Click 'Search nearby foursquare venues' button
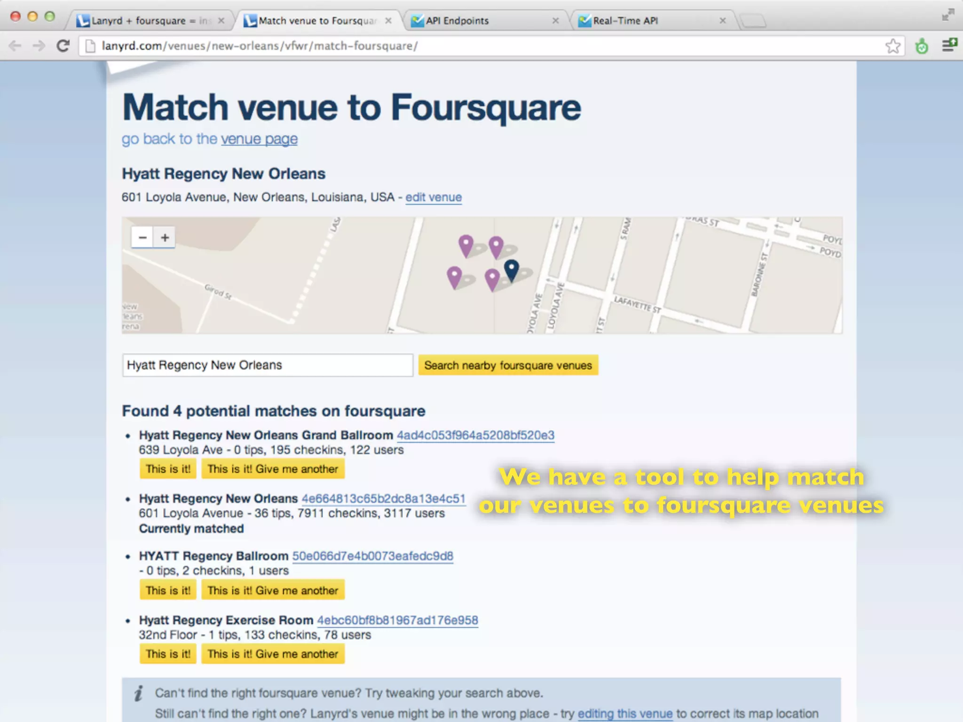963x722 pixels. click(508, 365)
